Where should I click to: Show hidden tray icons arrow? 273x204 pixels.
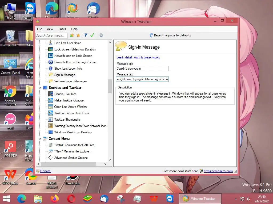(x=236, y=199)
